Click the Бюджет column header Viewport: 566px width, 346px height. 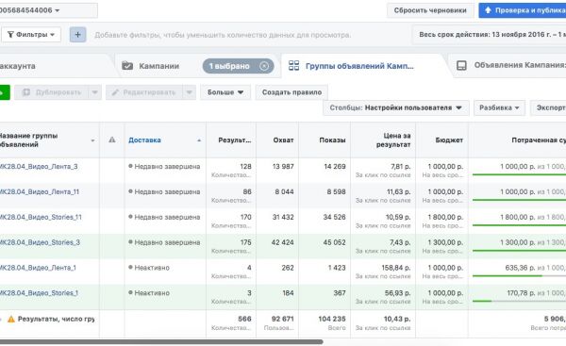(449, 140)
